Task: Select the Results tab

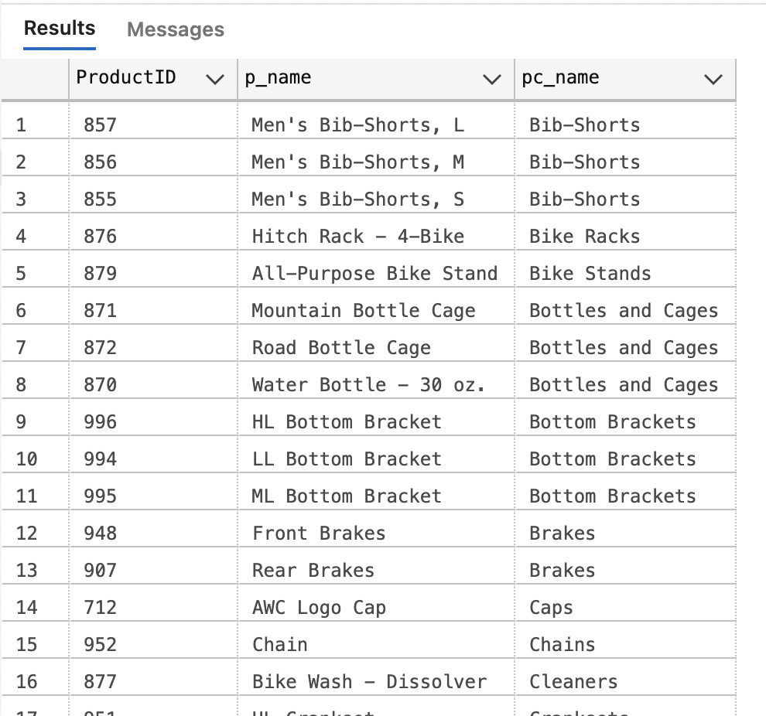Action: tap(60, 29)
